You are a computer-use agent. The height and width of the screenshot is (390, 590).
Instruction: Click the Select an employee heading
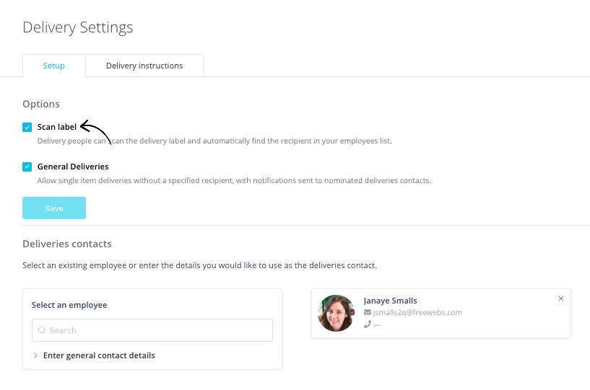point(69,305)
